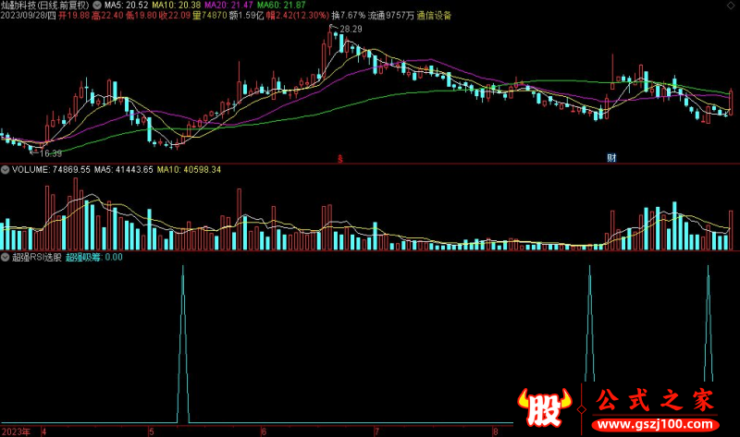Click the MA60: 21.87 label

[x=282, y=6]
